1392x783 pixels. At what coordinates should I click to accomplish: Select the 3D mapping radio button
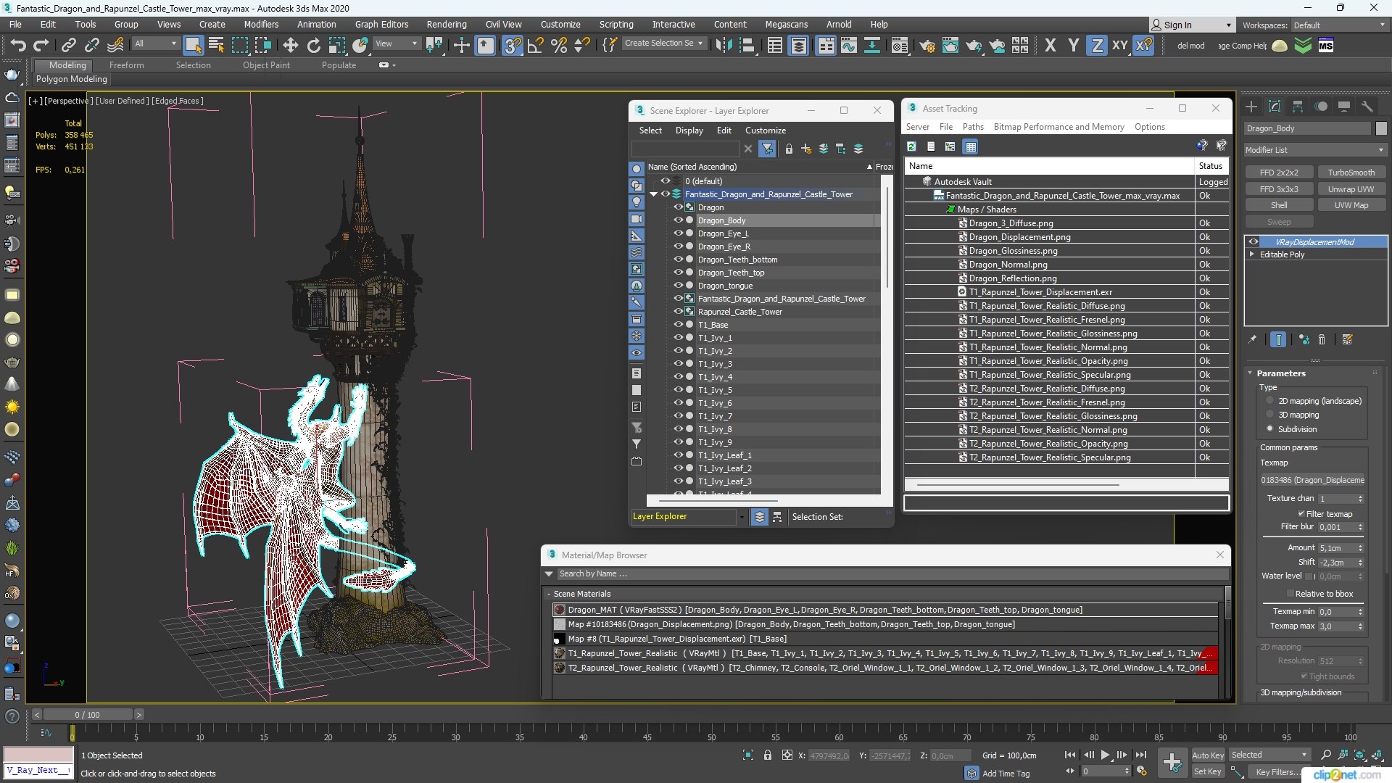pos(1269,415)
